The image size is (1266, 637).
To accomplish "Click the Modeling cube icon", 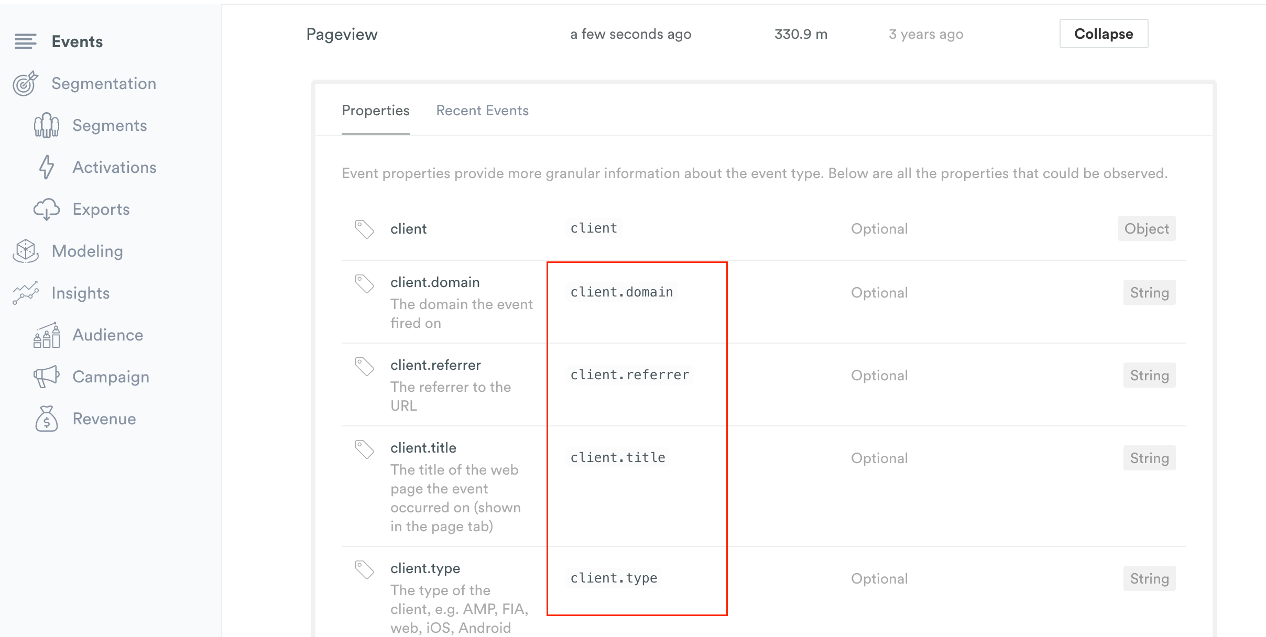I will [25, 251].
